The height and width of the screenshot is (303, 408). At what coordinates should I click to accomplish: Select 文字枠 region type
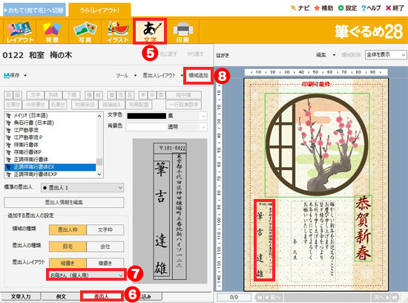pos(105,229)
